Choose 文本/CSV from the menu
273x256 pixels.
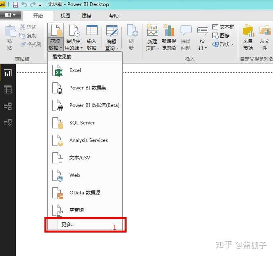click(85, 158)
